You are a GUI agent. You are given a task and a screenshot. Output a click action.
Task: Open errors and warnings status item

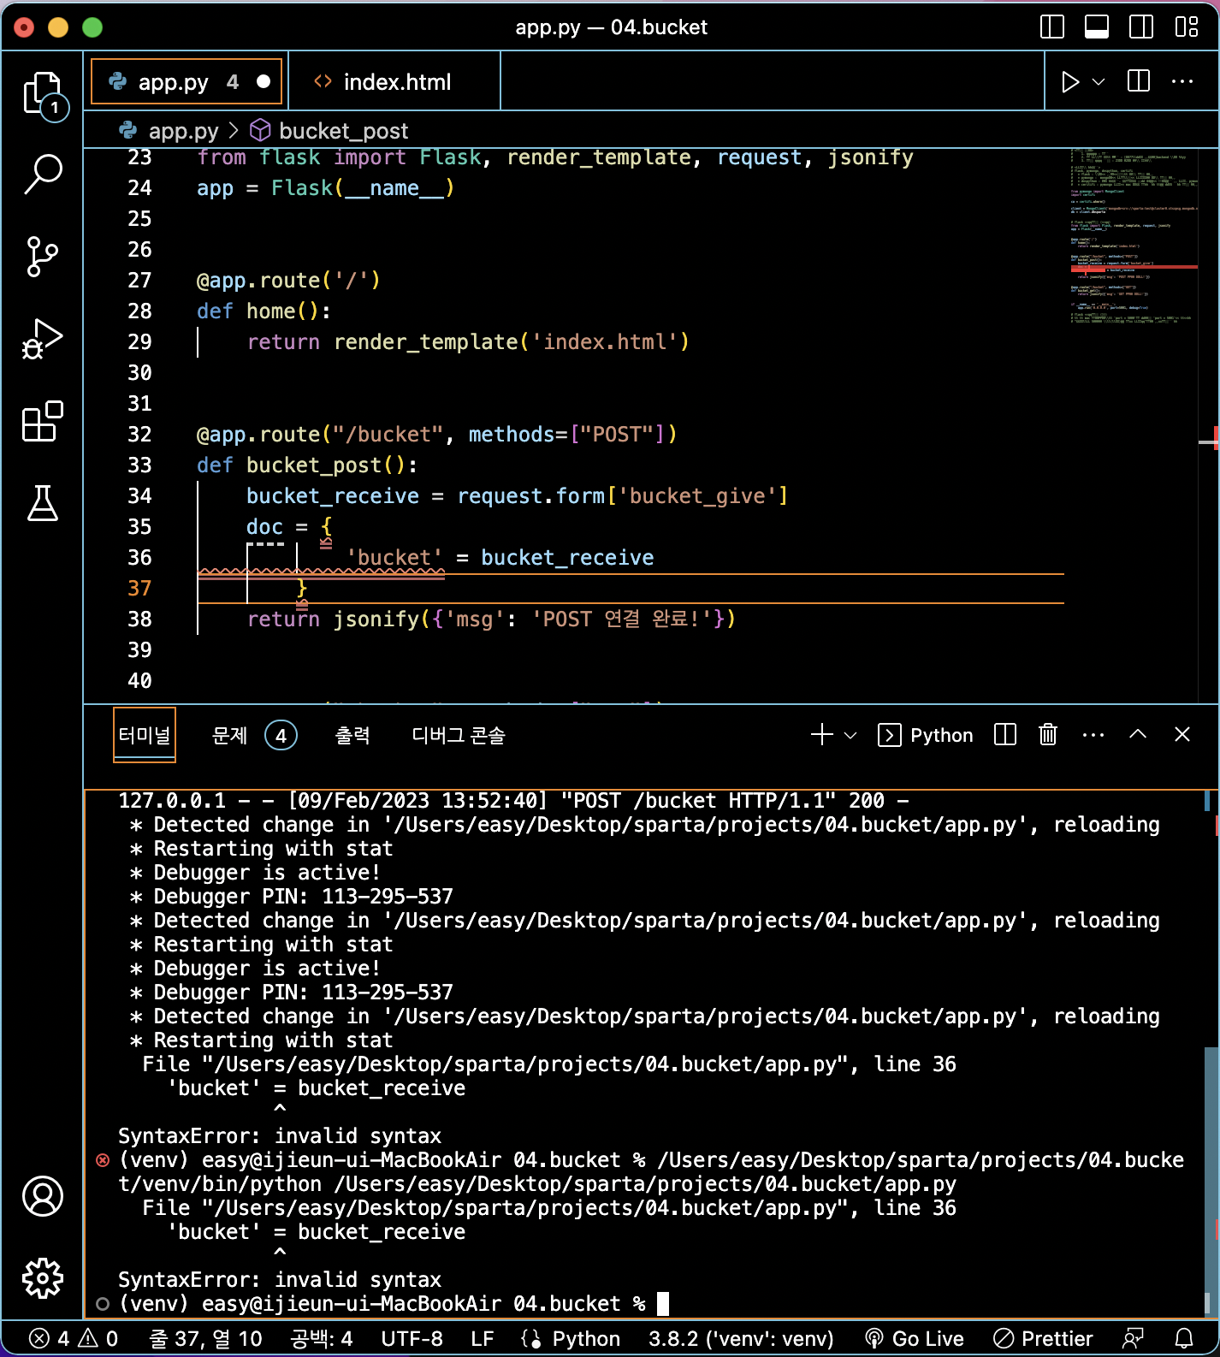74,1338
